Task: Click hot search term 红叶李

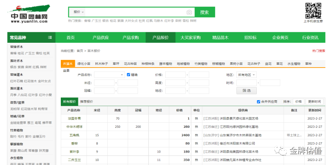Action: click(x=169, y=21)
